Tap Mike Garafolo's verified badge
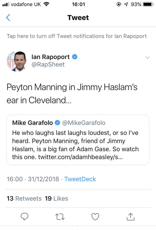Viewport: 156px width, 230px height. [x=58, y=123]
